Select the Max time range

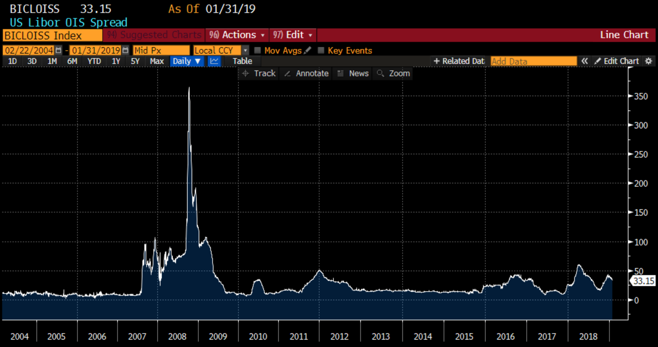click(x=156, y=61)
